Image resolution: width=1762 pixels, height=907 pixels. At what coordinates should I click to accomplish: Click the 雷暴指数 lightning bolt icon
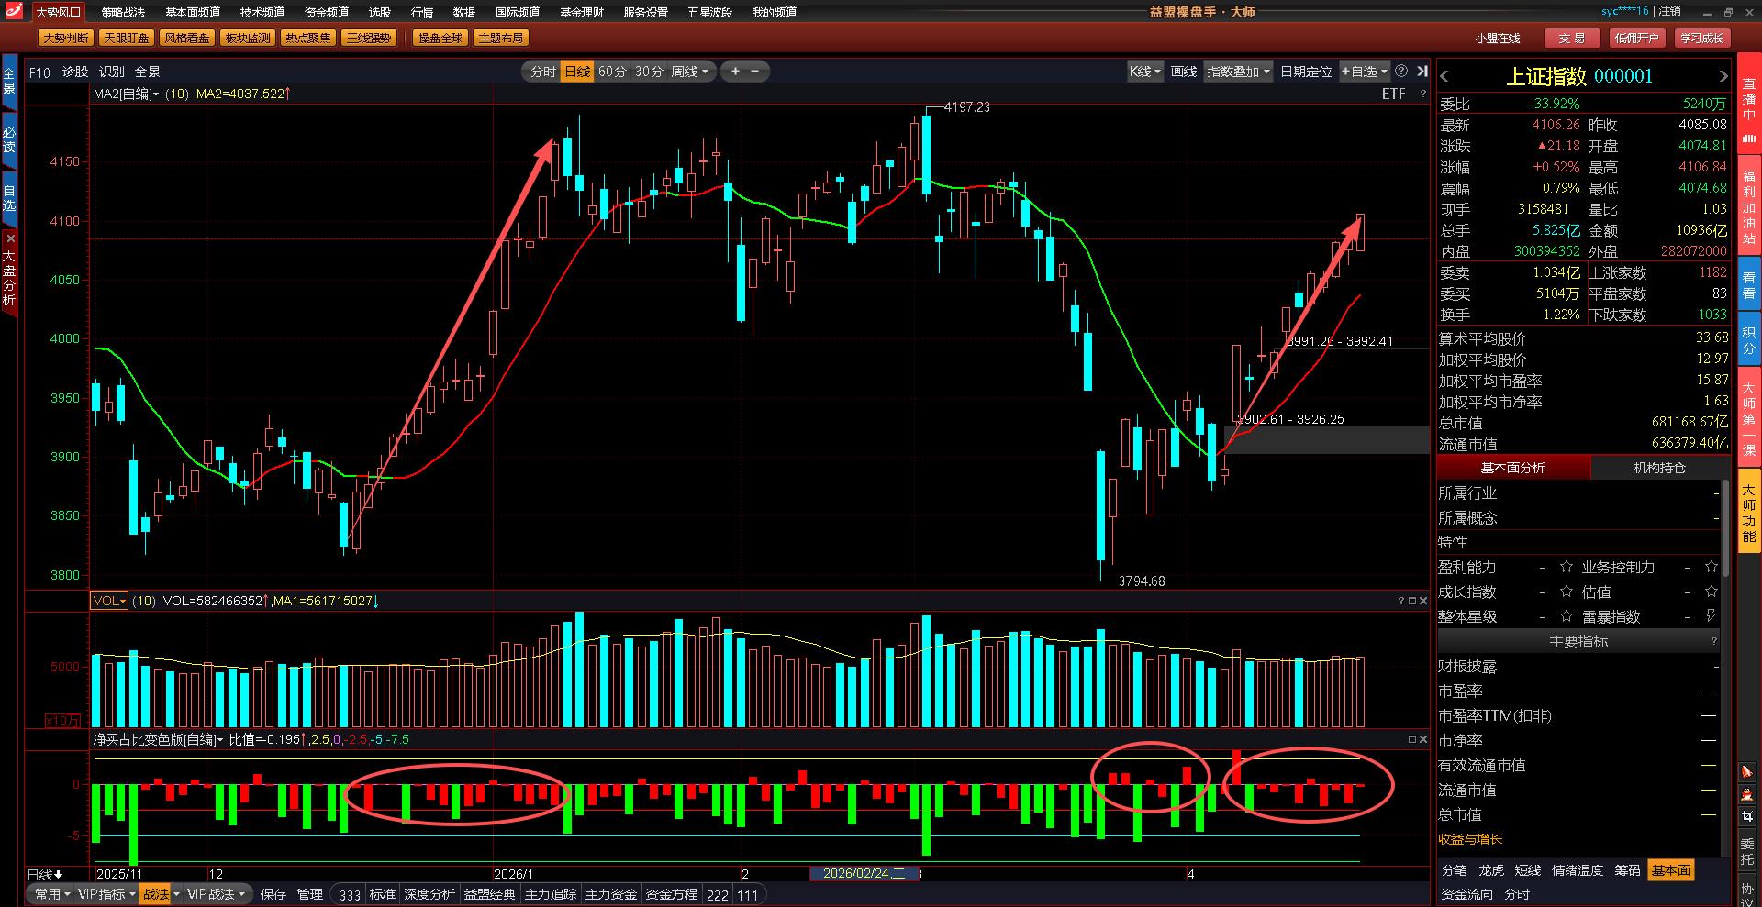1711,616
